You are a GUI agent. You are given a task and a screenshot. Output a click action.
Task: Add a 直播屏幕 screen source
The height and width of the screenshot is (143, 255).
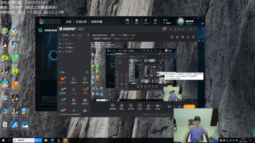coord(113,107)
